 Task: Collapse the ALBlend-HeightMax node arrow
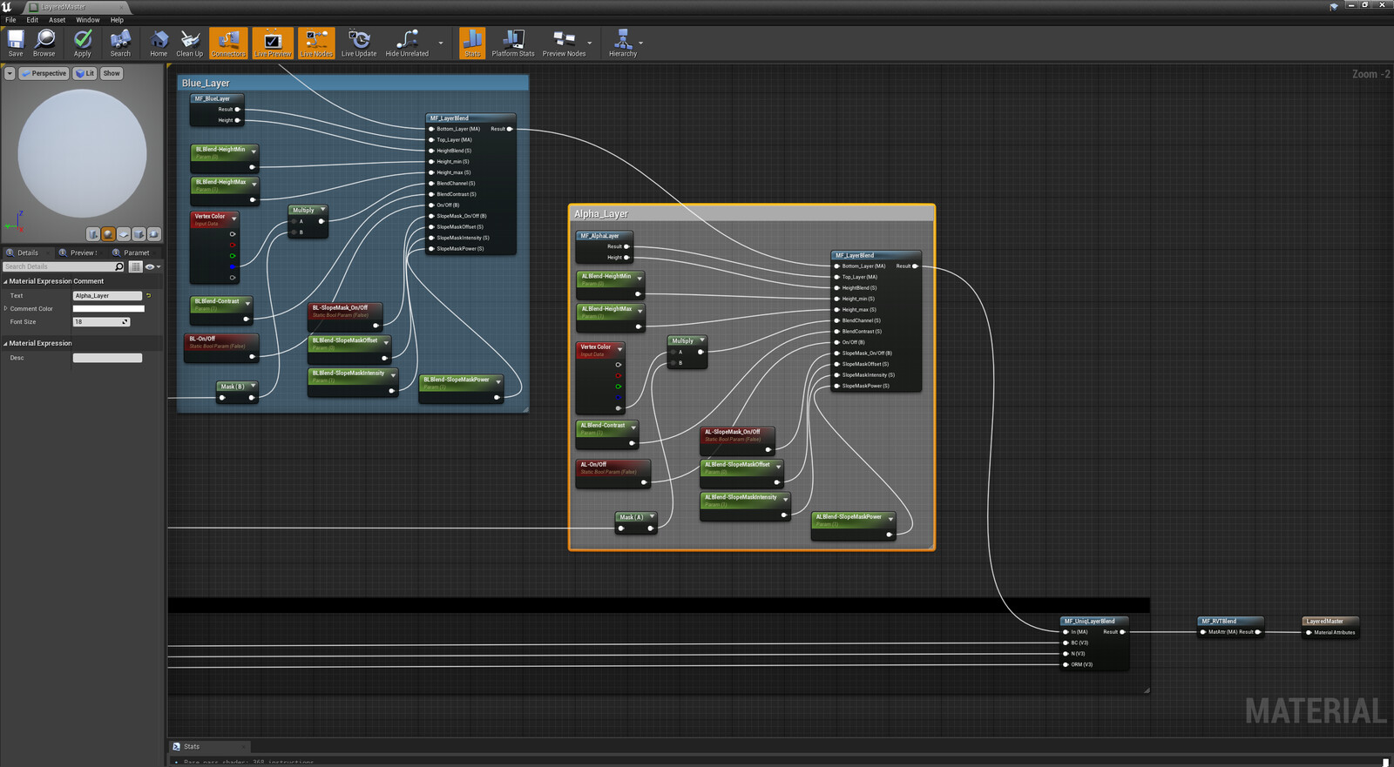(639, 310)
